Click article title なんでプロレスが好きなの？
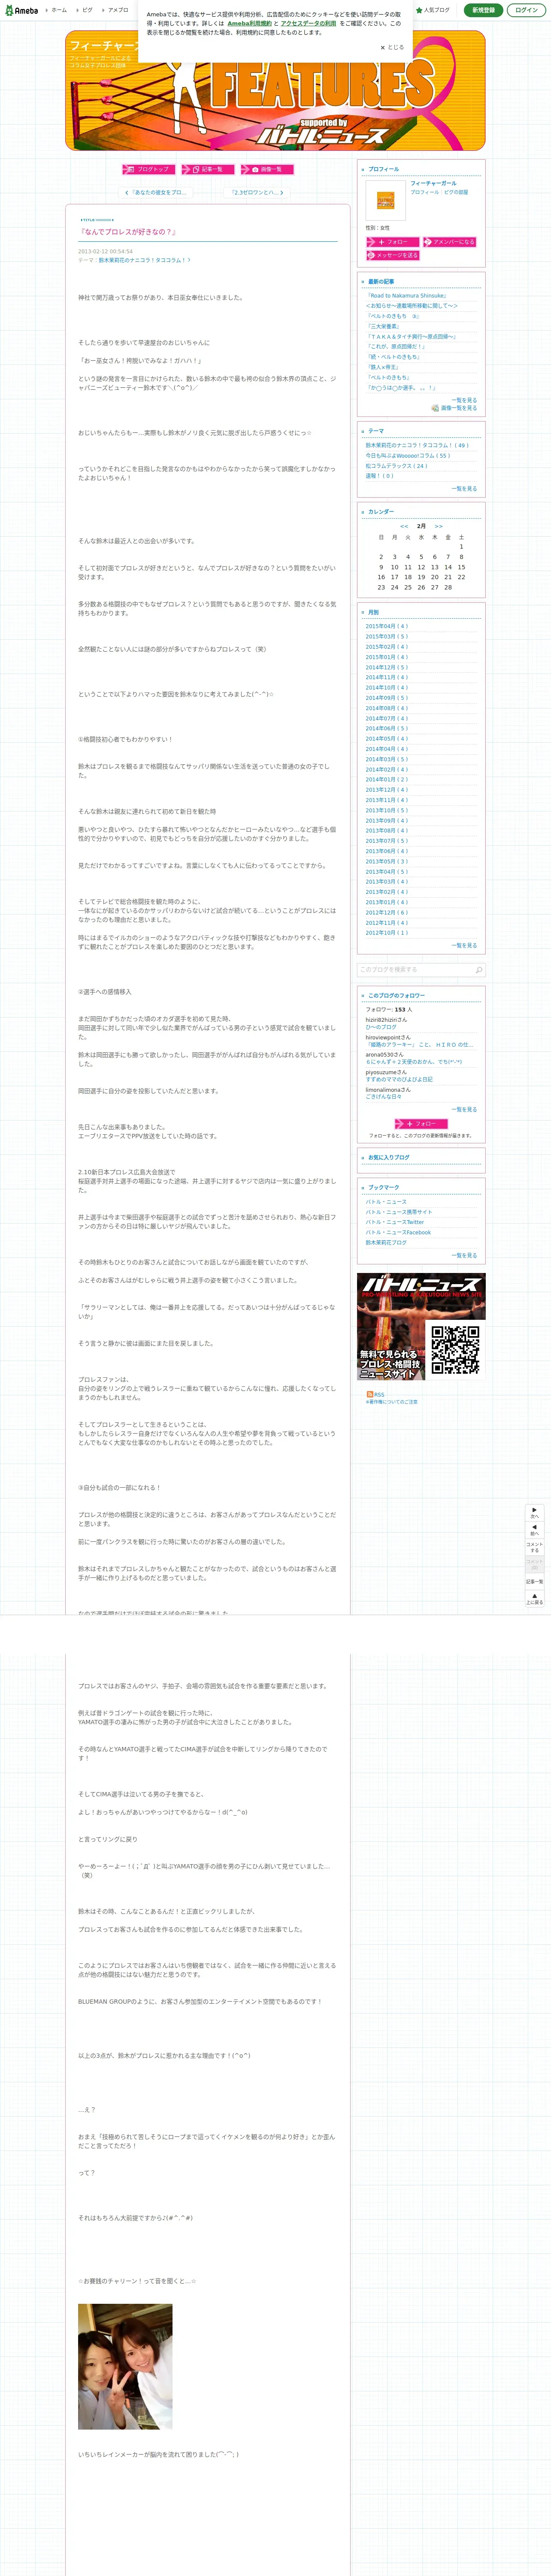This screenshot has height=2576, width=551. click(127, 232)
